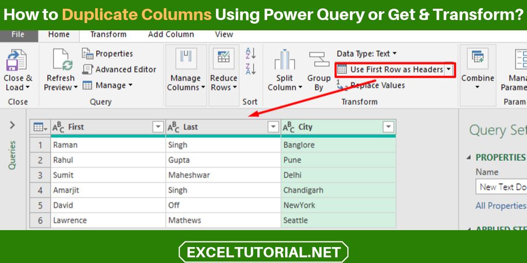Click the Combine icon
Viewport: 527px width, 263px height.
click(x=478, y=59)
